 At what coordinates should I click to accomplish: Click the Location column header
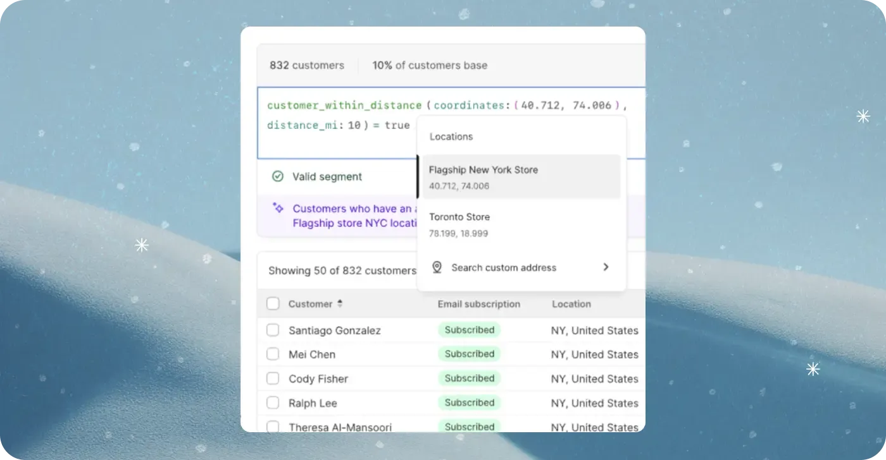pos(571,304)
